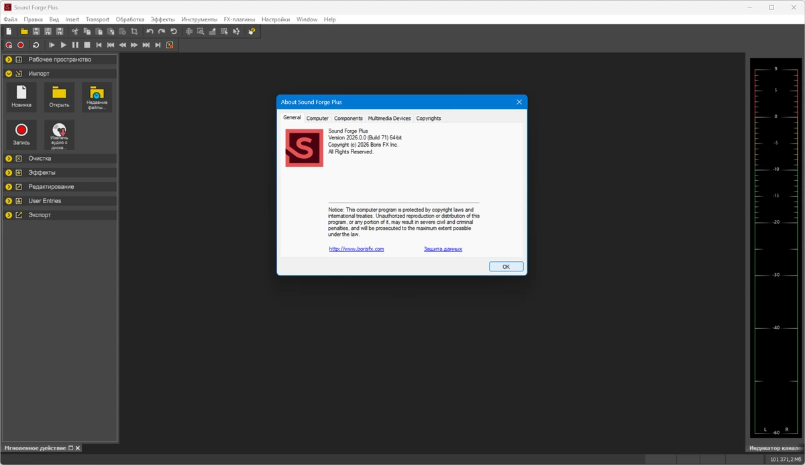Viewport: 805px width, 465px height.
Task: Collapse the Импорт section
Action: [9, 74]
